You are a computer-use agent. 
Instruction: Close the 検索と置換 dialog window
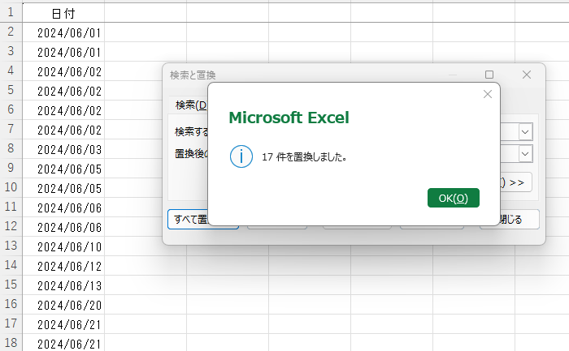(527, 75)
